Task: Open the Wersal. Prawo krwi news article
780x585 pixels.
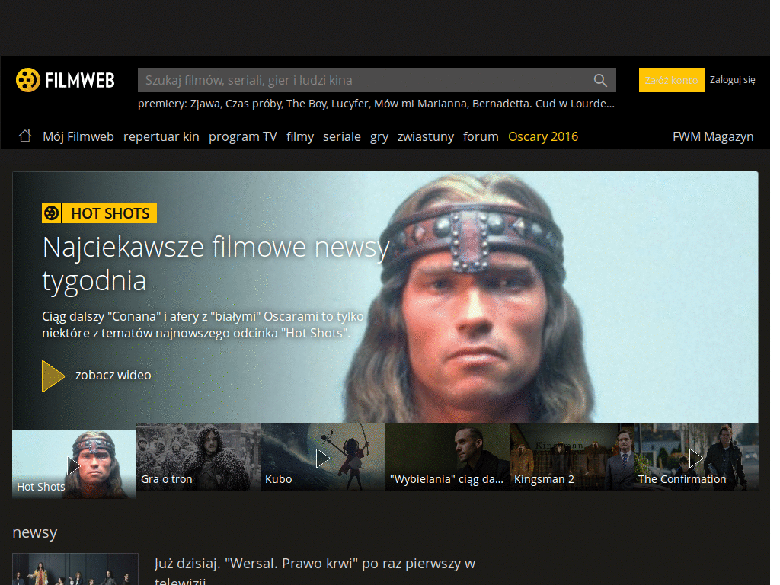Action: point(314,563)
